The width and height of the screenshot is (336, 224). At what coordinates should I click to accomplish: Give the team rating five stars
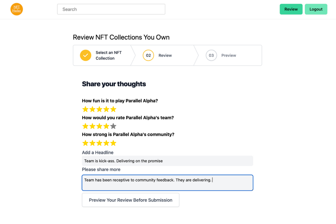113,126
